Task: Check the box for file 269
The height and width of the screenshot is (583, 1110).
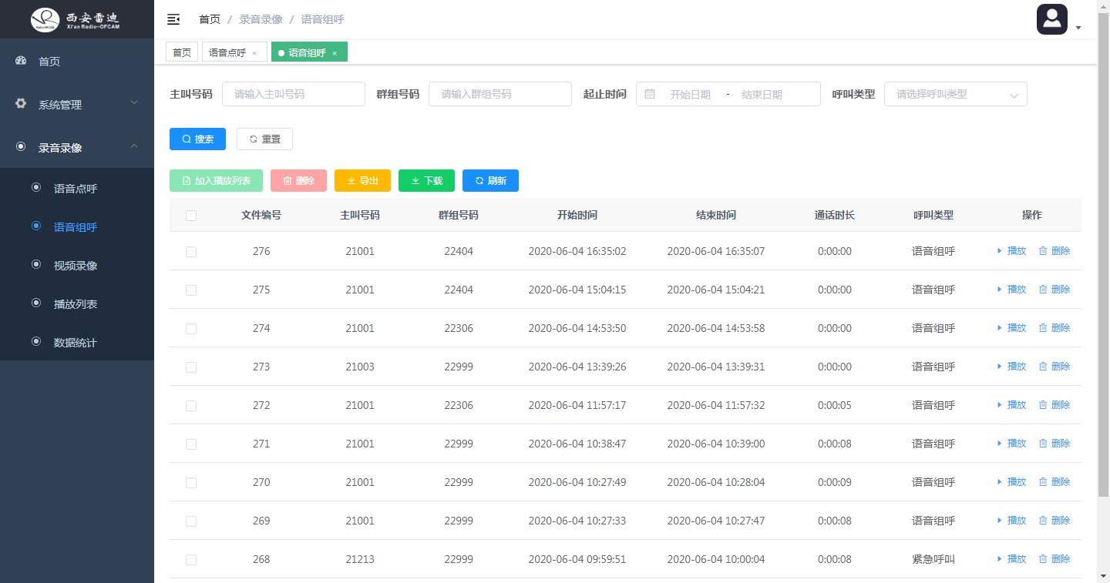Action: tap(191, 521)
